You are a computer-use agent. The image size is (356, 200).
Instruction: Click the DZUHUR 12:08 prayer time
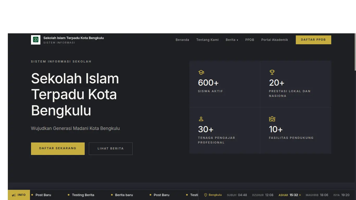[263, 195]
